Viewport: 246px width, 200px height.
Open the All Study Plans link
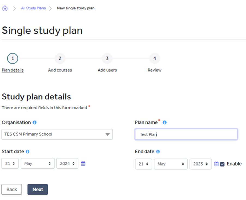pyautogui.click(x=33, y=8)
